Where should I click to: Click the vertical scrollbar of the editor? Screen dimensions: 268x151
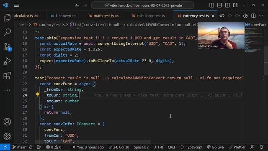[266, 60]
